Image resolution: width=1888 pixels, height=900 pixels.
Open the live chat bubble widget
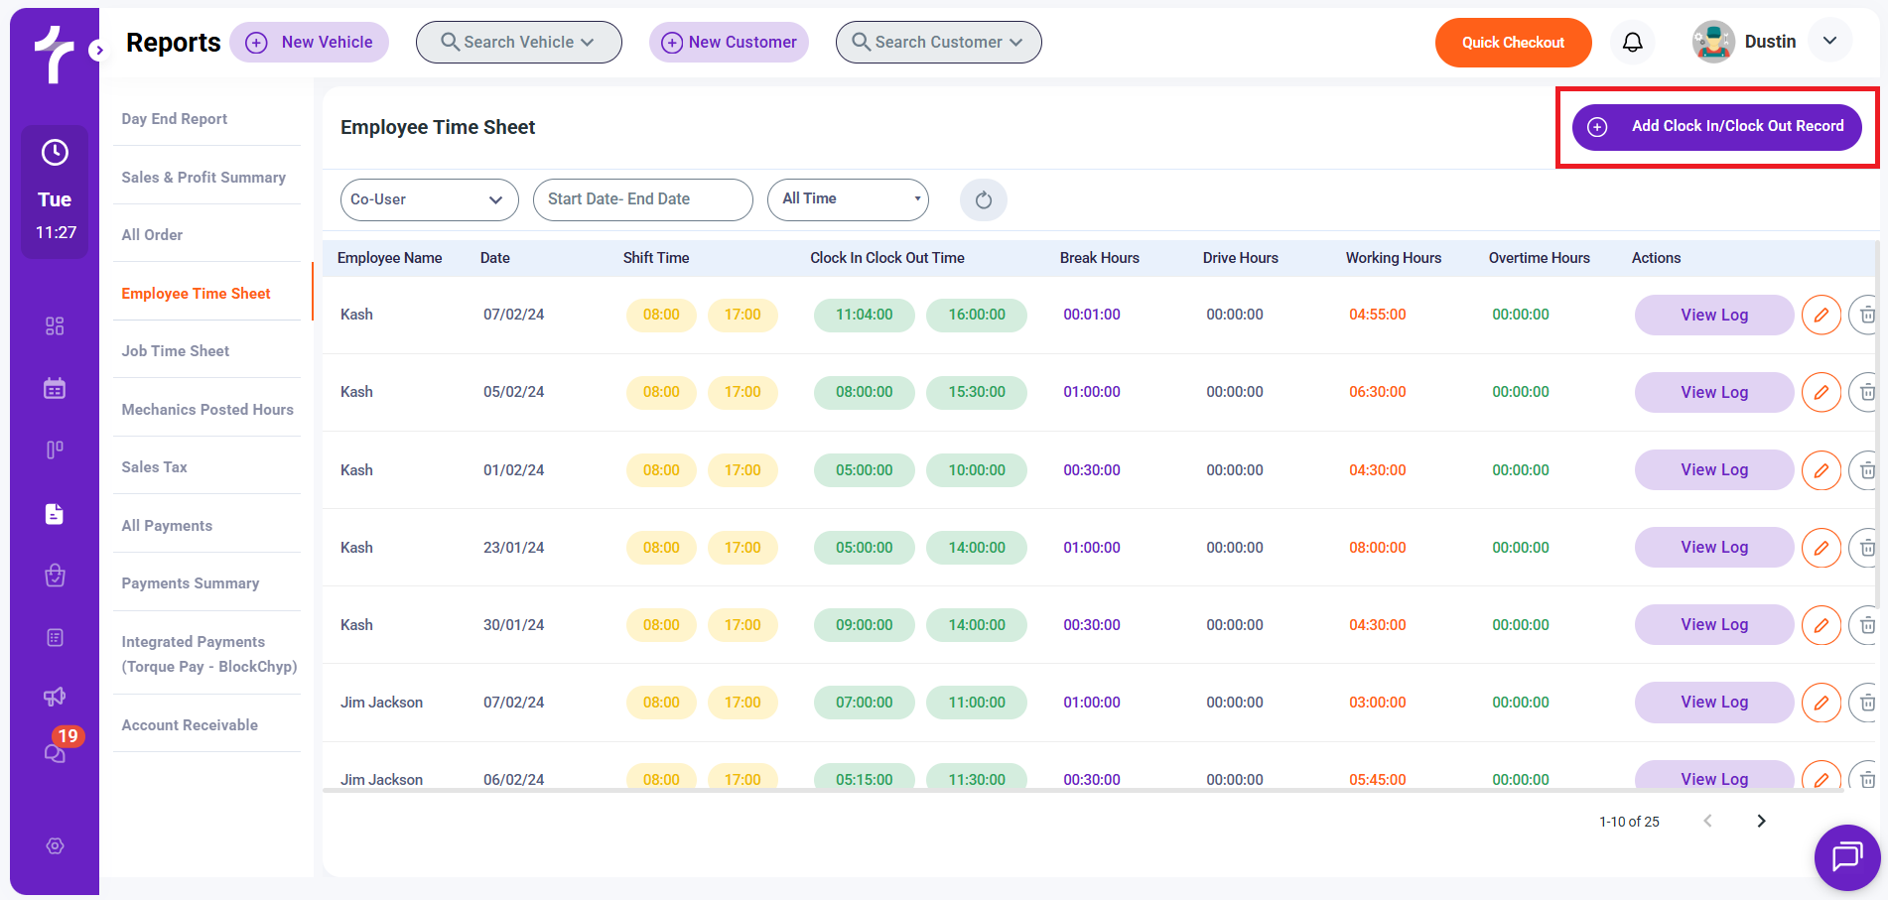[1846, 856]
